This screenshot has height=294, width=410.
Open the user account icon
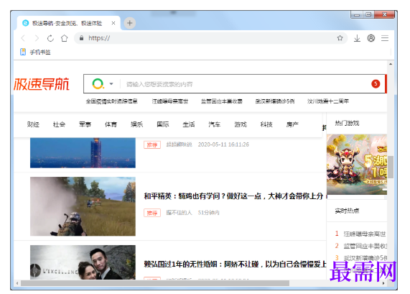click(371, 38)
